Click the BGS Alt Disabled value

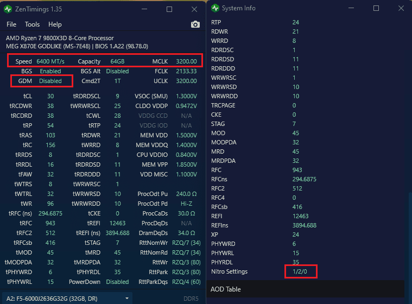pyautogui.click(x=117, y=71)
